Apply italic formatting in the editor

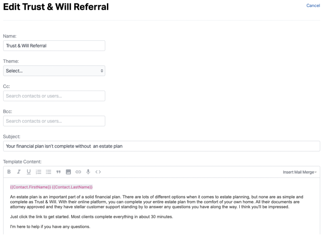19,172
